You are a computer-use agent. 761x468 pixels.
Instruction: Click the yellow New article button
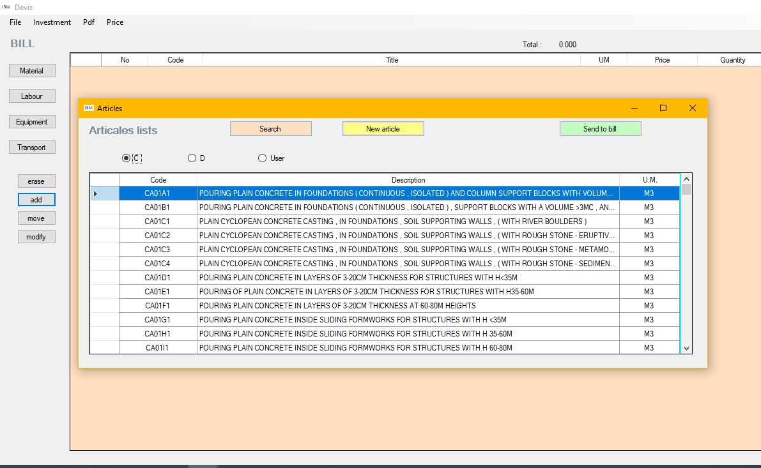coord(383,129)
